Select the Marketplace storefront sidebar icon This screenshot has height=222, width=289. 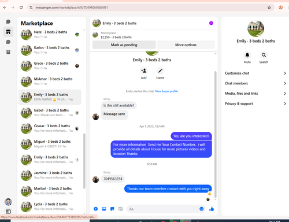(x=8, y=32)
